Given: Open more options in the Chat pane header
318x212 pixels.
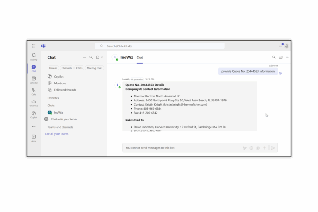Looking at the screenshot, I should click(x=84, y=57).
